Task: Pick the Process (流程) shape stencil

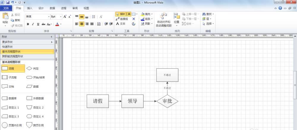Action: coord(13,68)
